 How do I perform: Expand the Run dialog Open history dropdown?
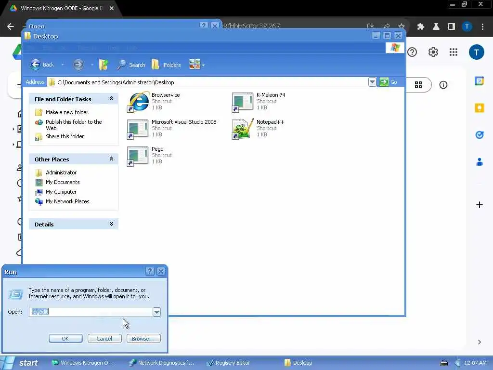tap(156, 312)
